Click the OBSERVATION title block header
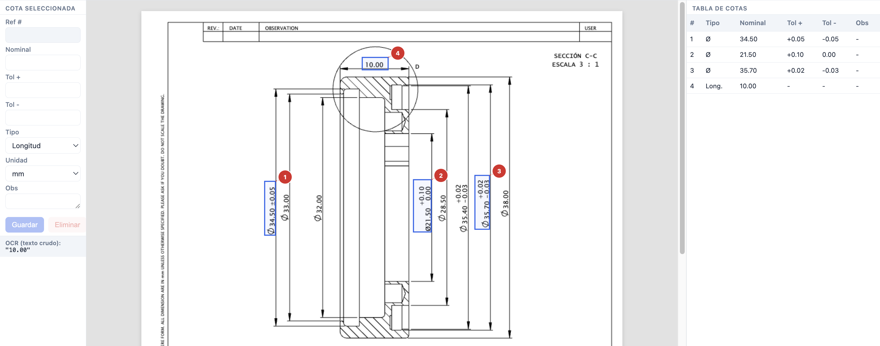The width and height of the screenshot is (880, 346). pos(282,28)
